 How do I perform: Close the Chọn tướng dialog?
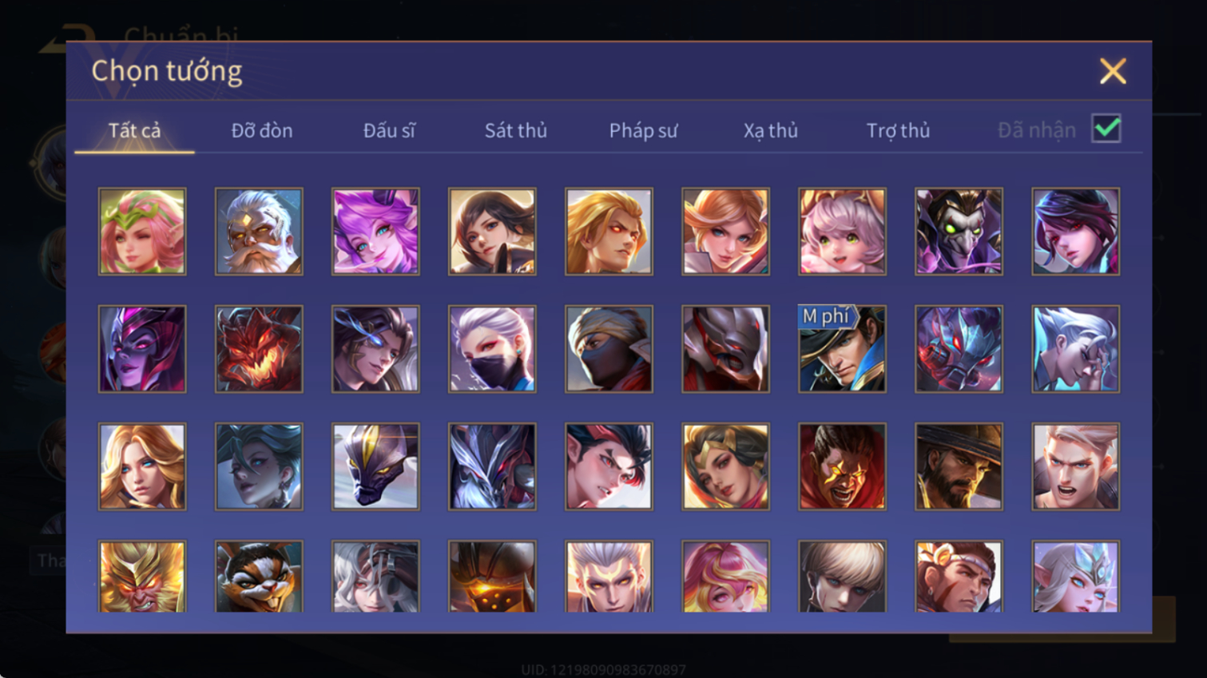[x=1113, y=71]
